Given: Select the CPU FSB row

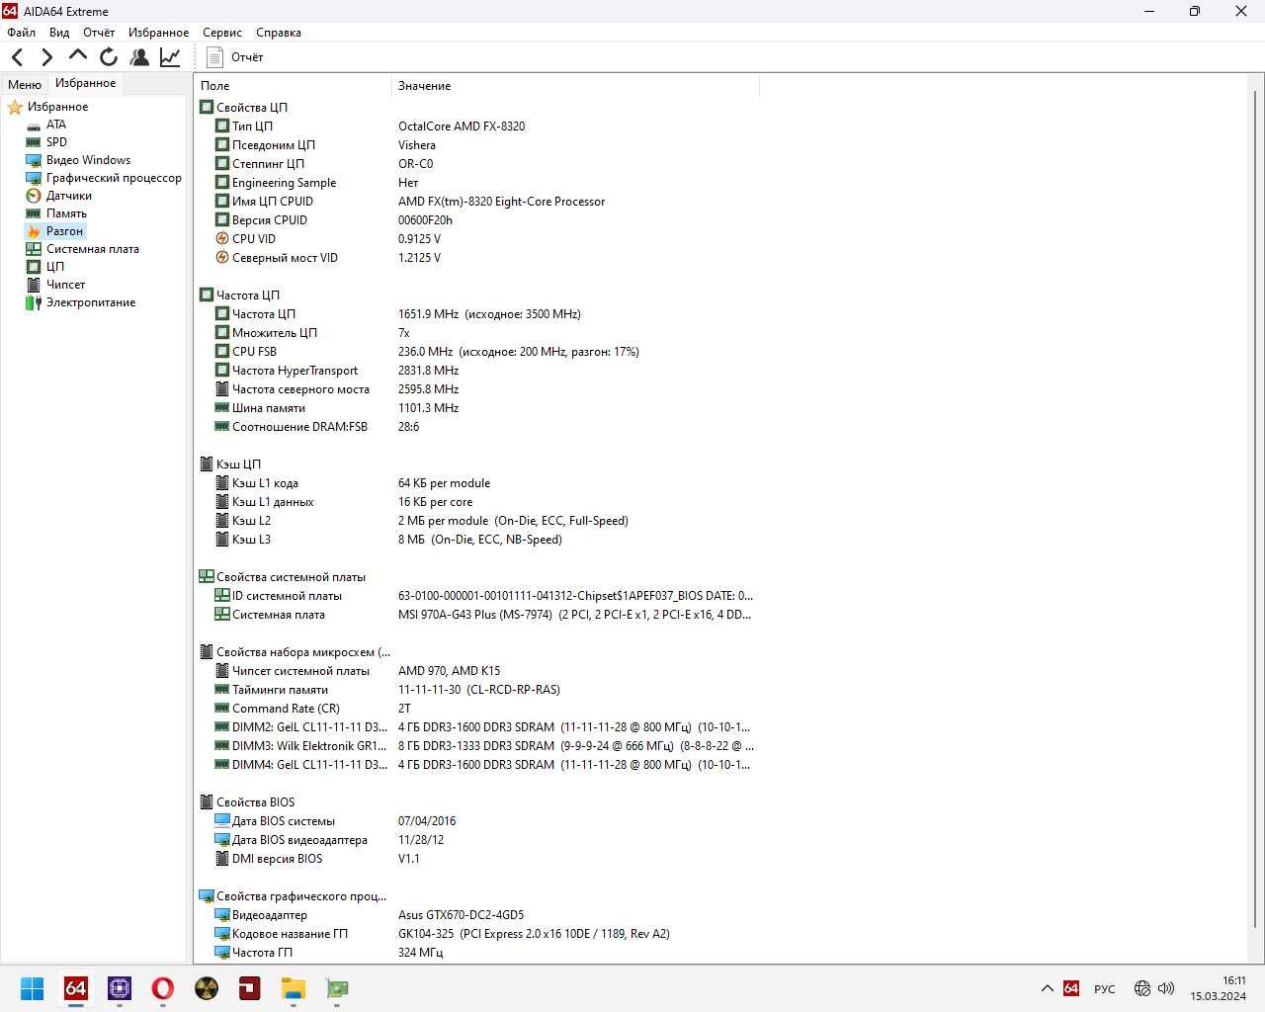Looking at the screenshot, I should (476, 352).
